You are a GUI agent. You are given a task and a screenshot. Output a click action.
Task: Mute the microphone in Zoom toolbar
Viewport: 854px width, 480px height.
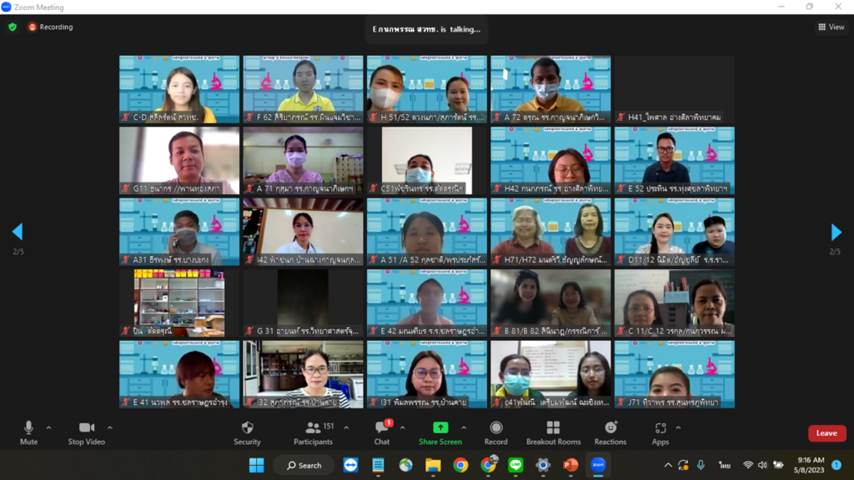click(x=28, y=432)
